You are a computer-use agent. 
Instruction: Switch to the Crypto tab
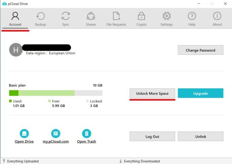tap(142, 19)
